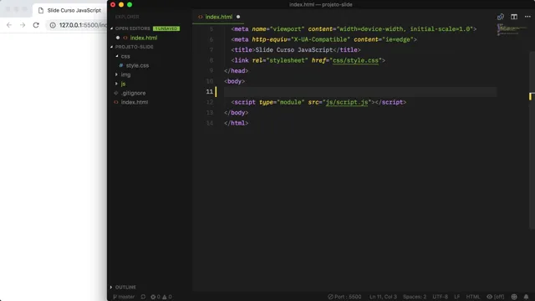Reload the page in the browser
The width and height of the screenshot is (535, 301).
(36, 25)
